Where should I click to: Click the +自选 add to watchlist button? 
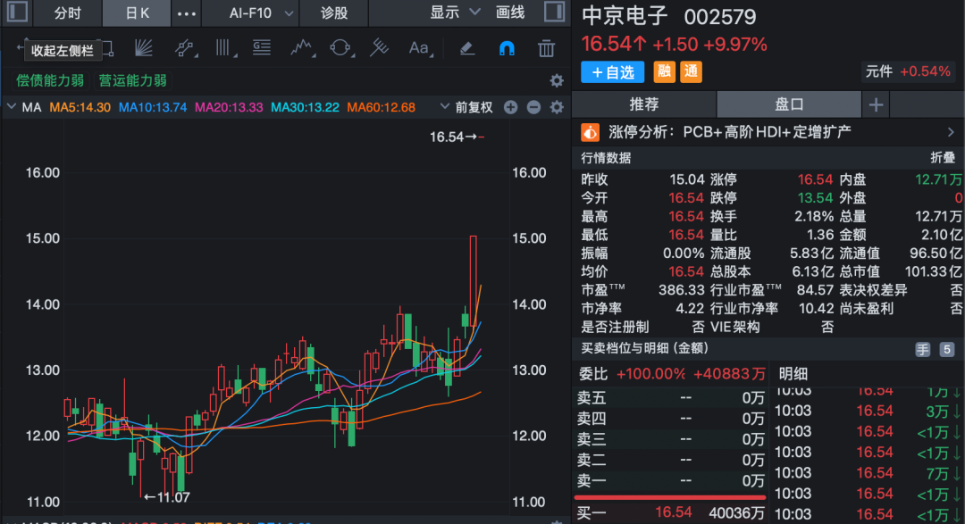[612, 72]
